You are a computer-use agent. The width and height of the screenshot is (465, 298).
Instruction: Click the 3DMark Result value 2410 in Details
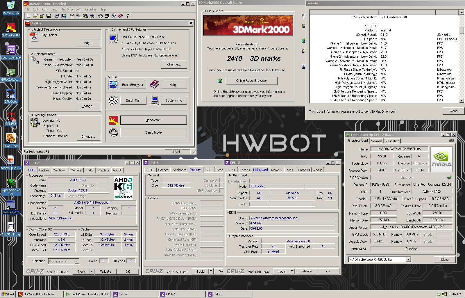coord(384,35)
